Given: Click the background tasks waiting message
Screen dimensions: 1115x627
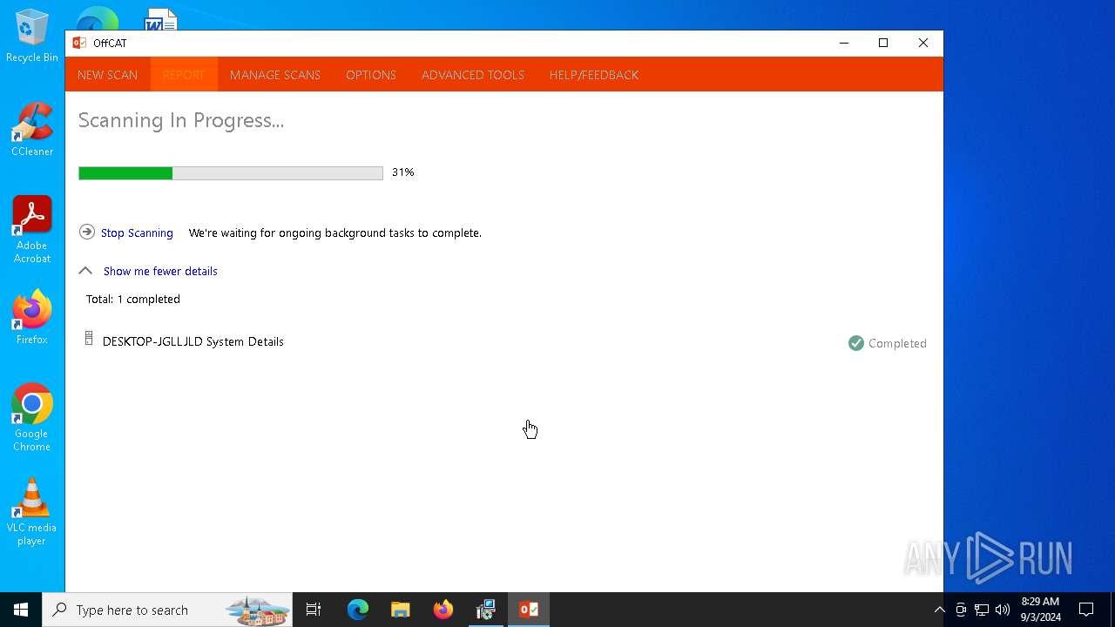Looking at the screenshot, I should point(335,233).
